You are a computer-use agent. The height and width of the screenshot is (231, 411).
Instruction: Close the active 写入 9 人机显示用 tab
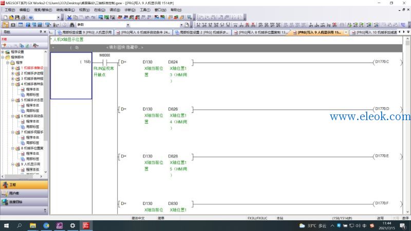(x=346, y=32)
